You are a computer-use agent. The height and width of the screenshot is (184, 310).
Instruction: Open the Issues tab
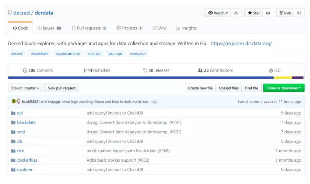(50, 28)
